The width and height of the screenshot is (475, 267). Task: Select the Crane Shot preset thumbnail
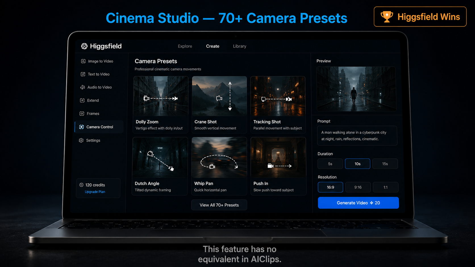click(x=219, y=96)
